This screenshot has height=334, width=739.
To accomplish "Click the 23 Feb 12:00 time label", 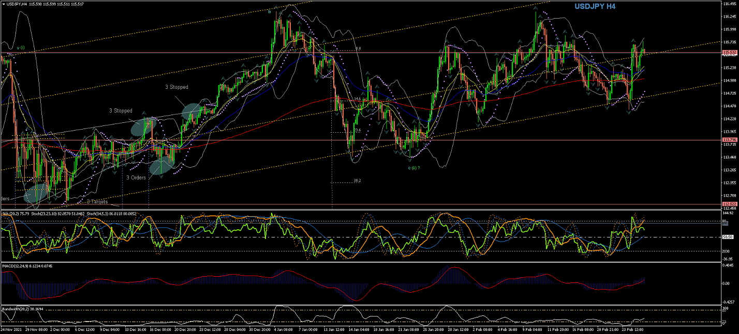I will 632,328.
